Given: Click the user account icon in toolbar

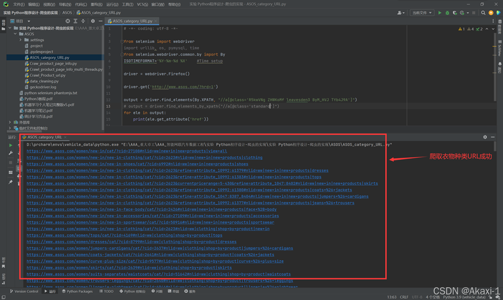Looking at the screenshot, I should point(401,13).
